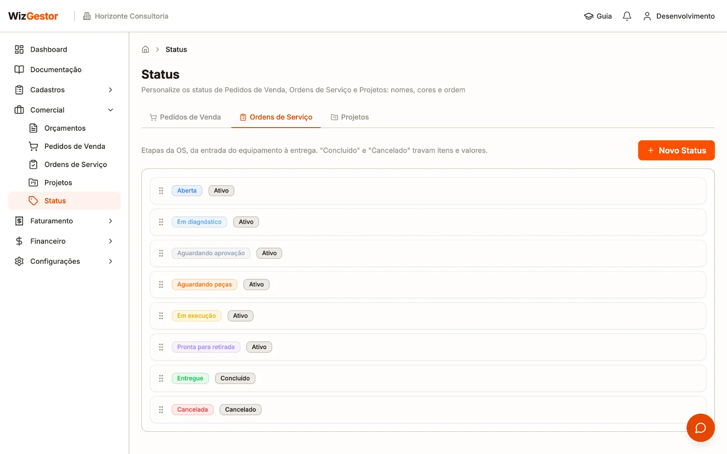This screenshot has width=727, height=454.
Task: Click the Concluído badge on Entregue row
Action: 235,378
